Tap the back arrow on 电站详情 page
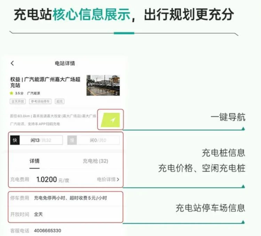 13,63
